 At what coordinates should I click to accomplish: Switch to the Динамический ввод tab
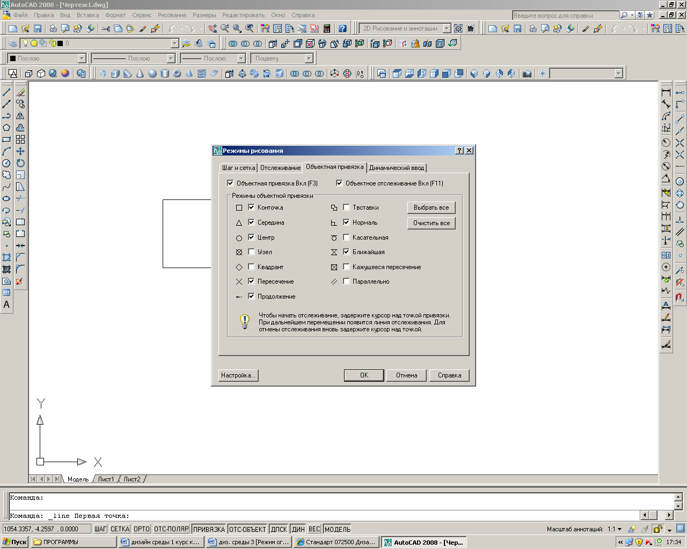(x=397, y=168)
